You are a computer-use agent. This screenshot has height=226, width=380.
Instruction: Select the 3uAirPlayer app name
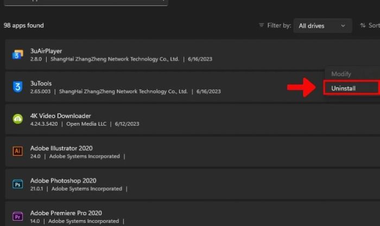tap(46, 51)
